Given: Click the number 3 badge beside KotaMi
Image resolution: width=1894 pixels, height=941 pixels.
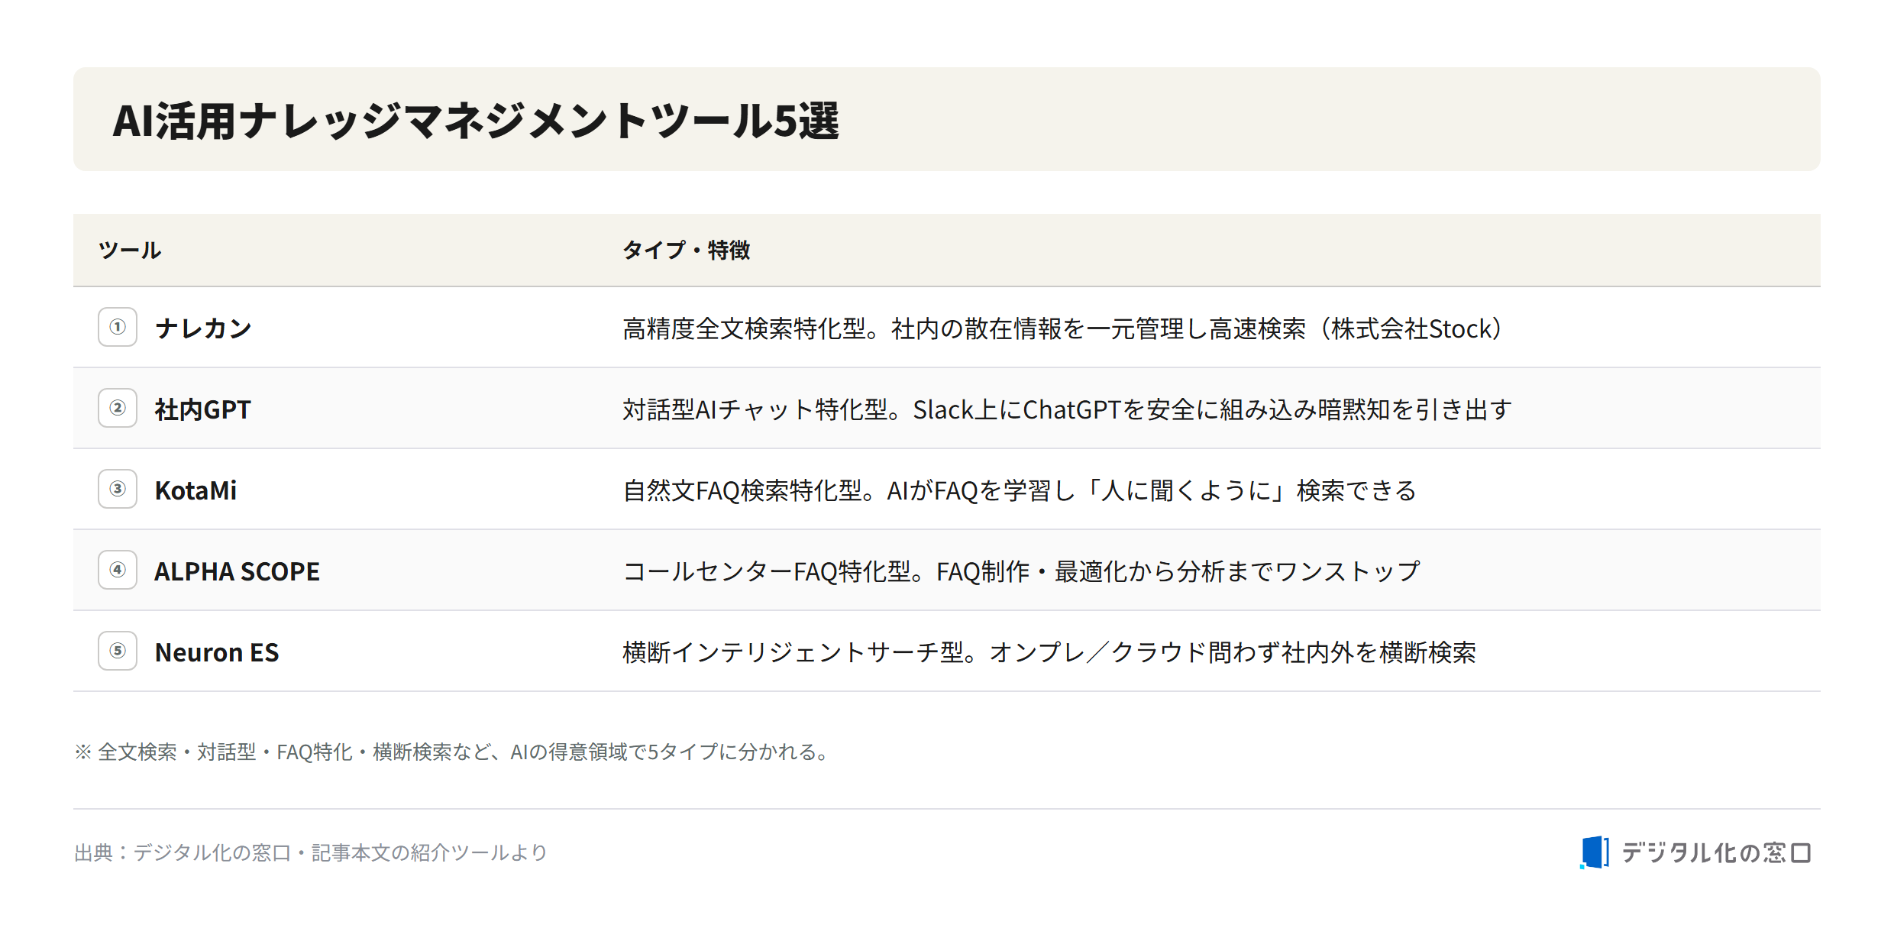Looking at the screenshot, I should pyautogui.click(x=118, y=489).
